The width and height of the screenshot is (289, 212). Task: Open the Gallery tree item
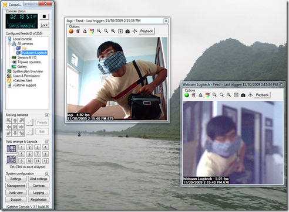pyautogui.click(x=22, y=67)
